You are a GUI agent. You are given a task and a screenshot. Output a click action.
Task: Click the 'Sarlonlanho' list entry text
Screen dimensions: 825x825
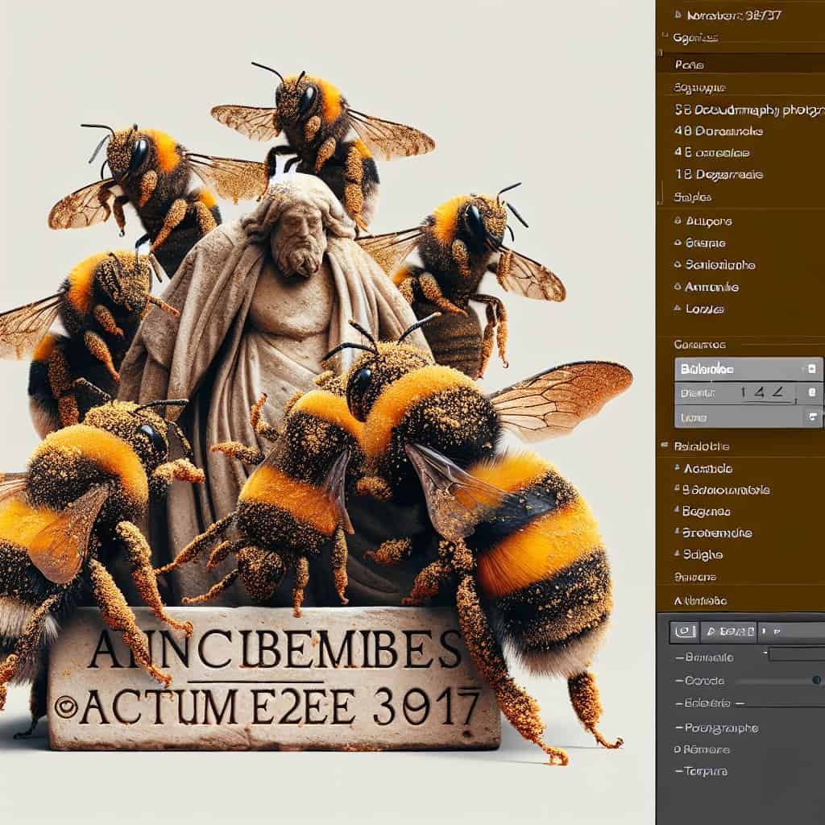[720, 265]
